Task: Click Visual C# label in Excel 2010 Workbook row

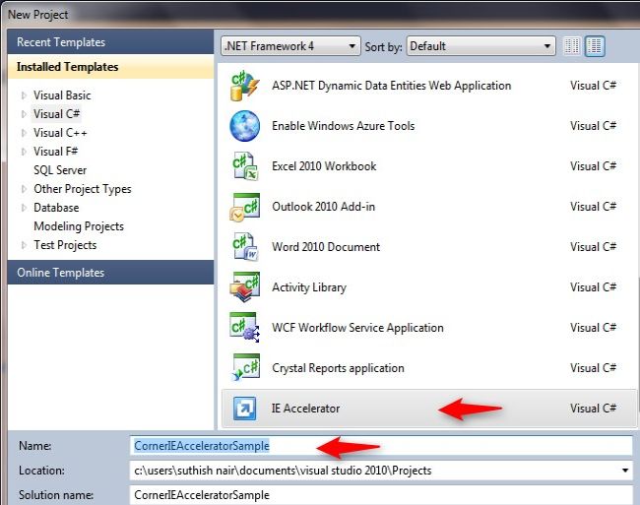Action: pyautogui.click(x=593, y=166)
